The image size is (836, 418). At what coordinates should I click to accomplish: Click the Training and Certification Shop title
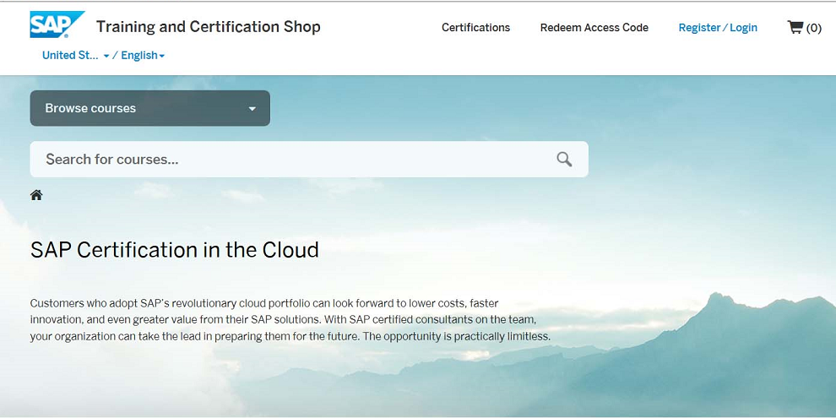click(x=208, y=27)
